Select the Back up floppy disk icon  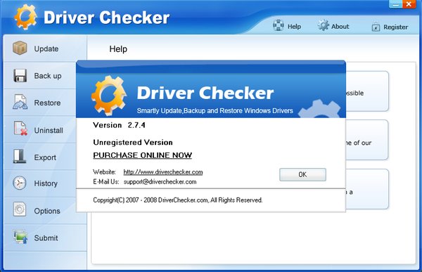20,75
